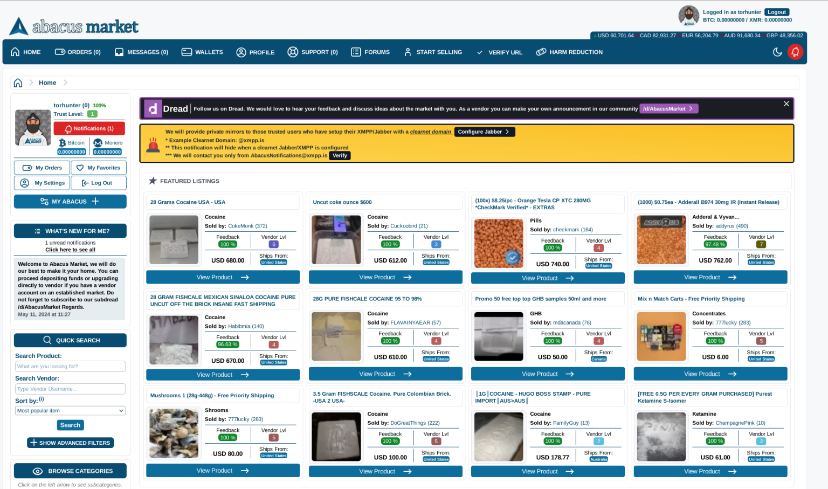Open Messages from the navigation bar
The height and width of the screenshot is (489, 828).
pos(141,52)
